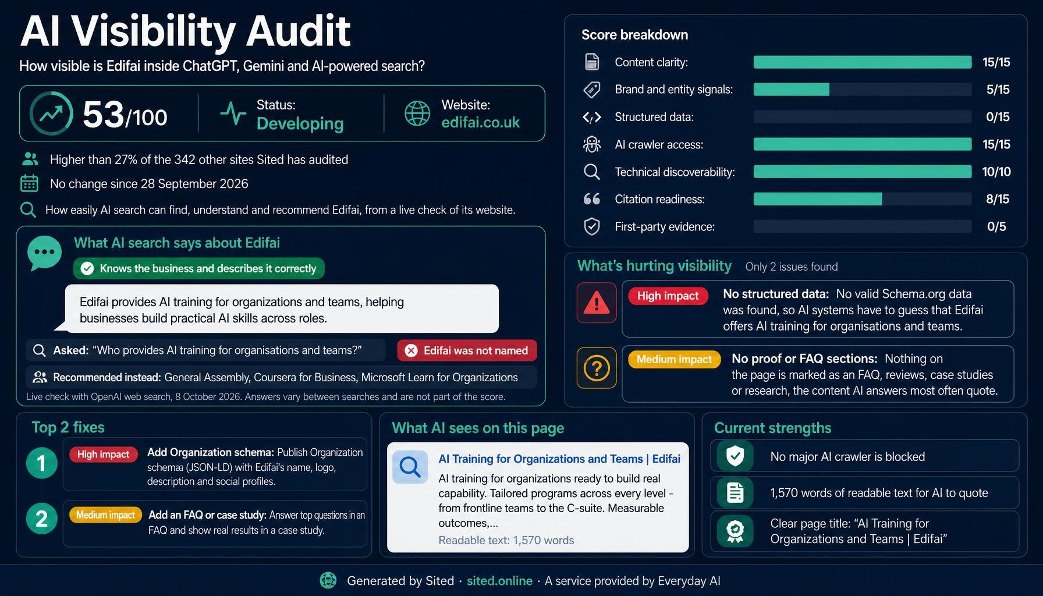Click the 'Recommended instead' row
The image size is (1043, 596).
point(281,377)
